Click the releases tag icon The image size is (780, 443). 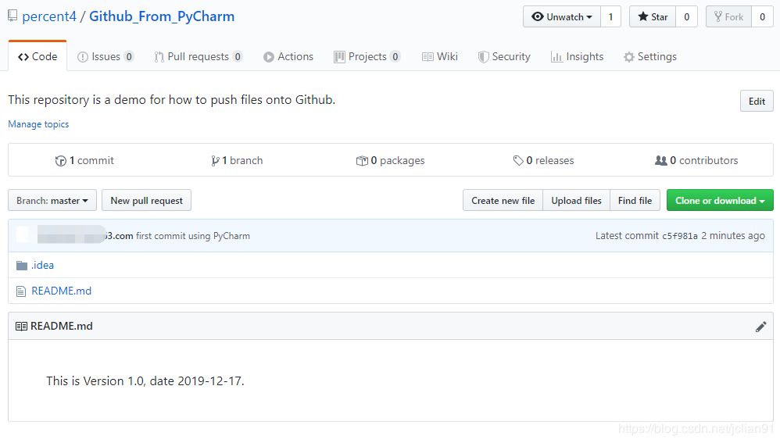(518, 161)
